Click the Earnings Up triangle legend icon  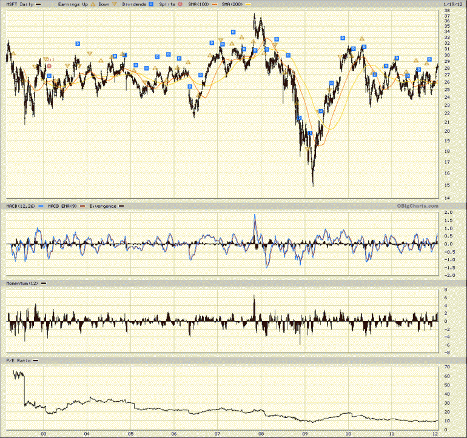[93, 4]
